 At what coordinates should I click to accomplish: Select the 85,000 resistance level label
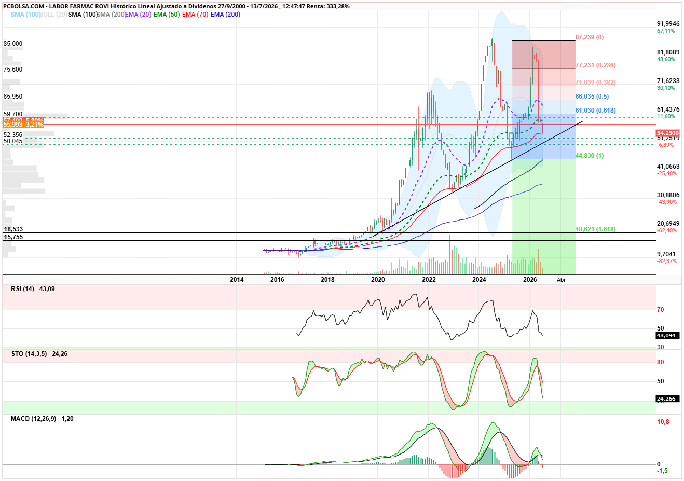click(13, 44)
